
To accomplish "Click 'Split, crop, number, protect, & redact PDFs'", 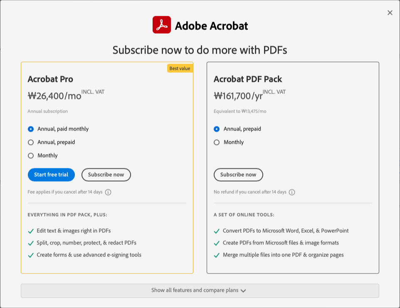I will [86, 243].
